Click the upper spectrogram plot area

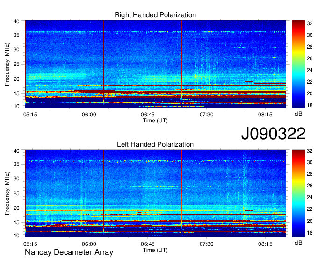[x=155, y=64]
